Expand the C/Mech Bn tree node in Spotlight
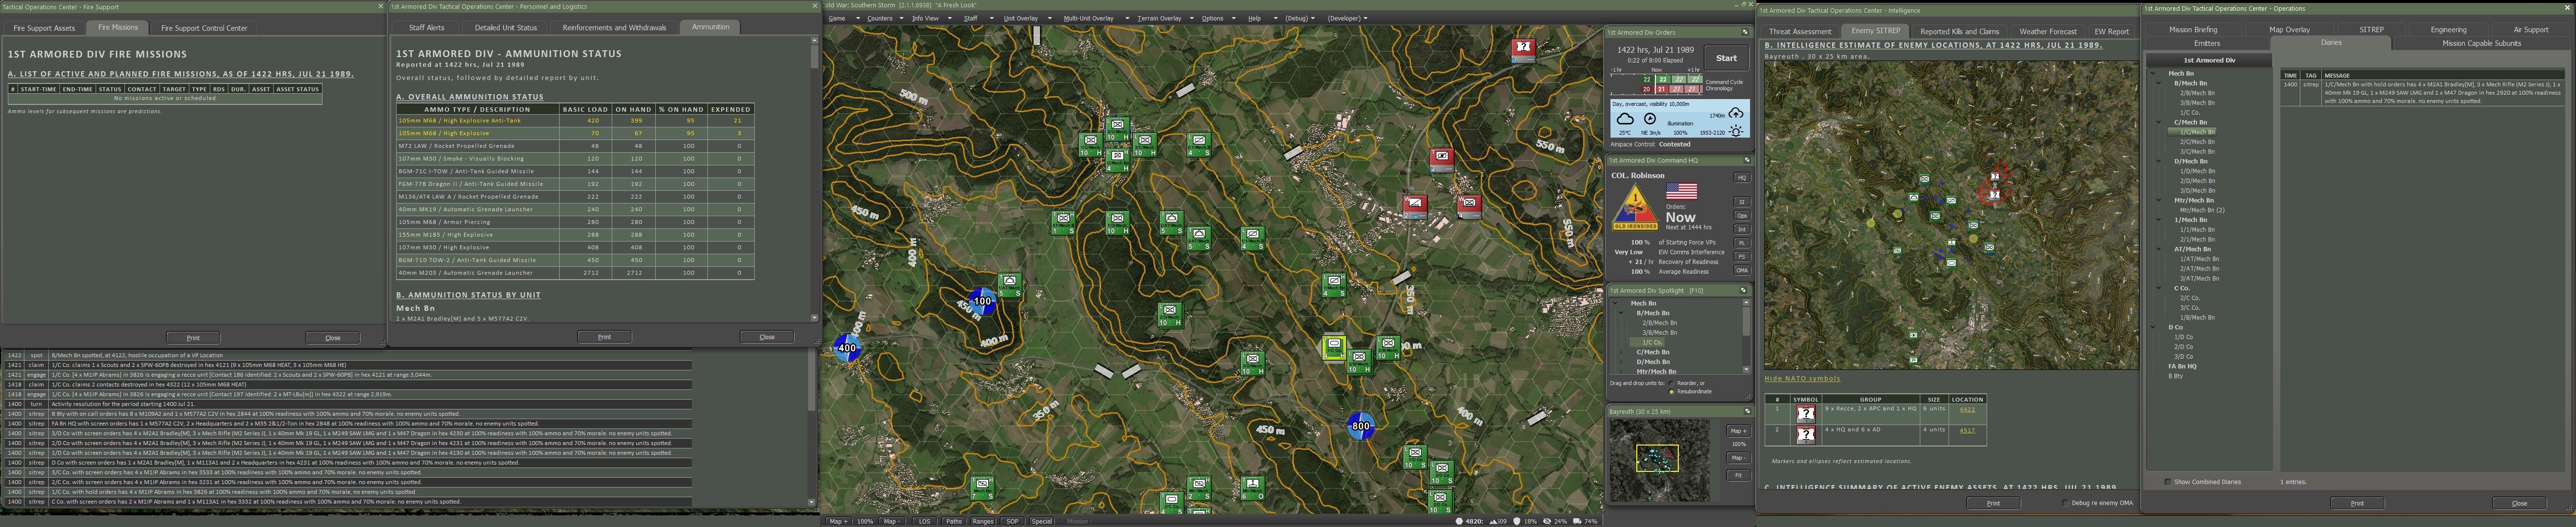This screenshot has width=2576, height=527. 1622,352
